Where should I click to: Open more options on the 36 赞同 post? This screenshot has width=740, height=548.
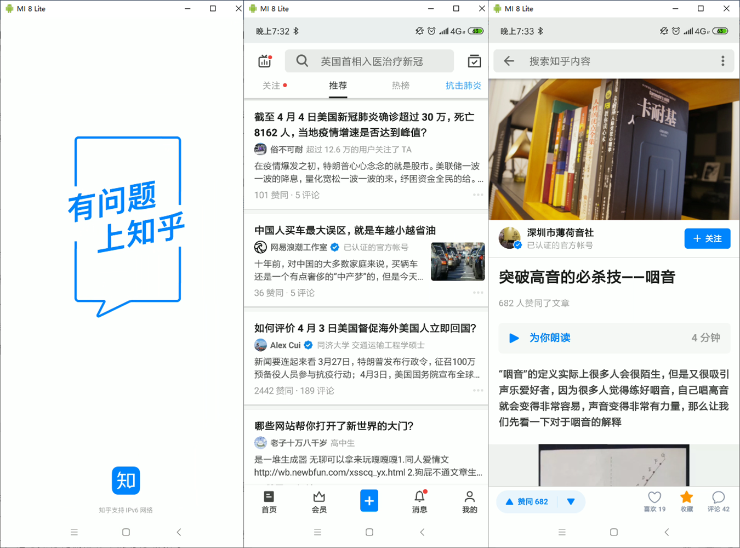pos(478,293)
